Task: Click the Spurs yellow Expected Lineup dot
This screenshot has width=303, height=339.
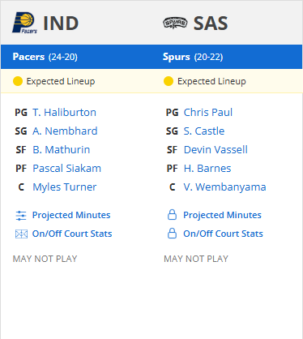Action: (169, 81)
